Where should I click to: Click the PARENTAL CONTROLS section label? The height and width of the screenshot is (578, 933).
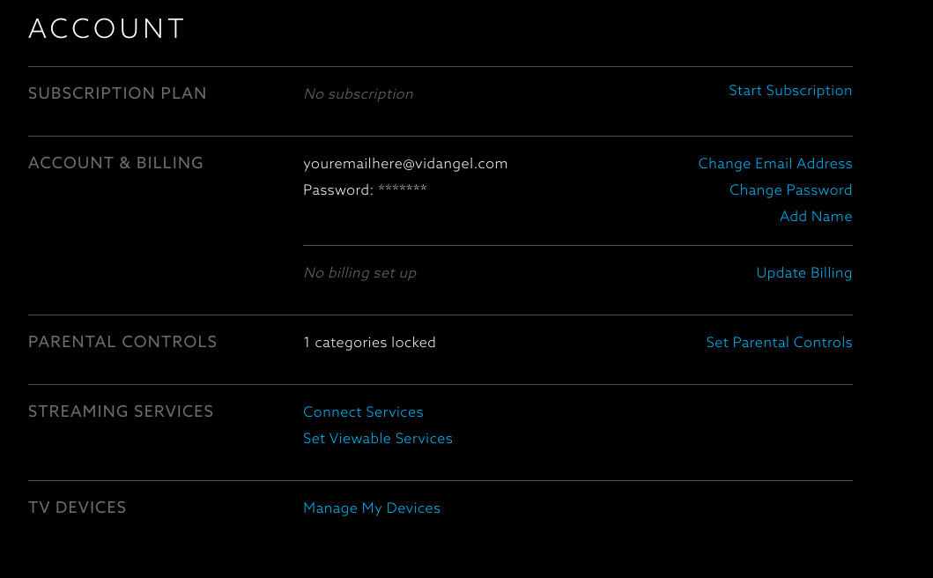(x=122, y=342)
